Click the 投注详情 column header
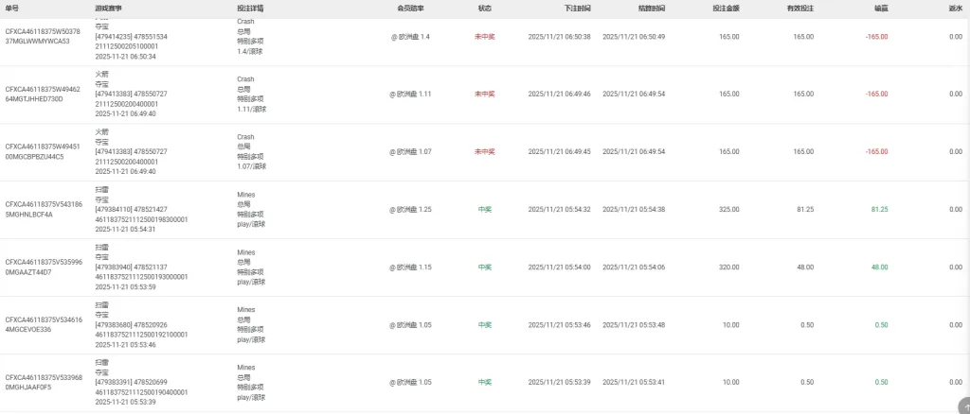 (251, 8)
